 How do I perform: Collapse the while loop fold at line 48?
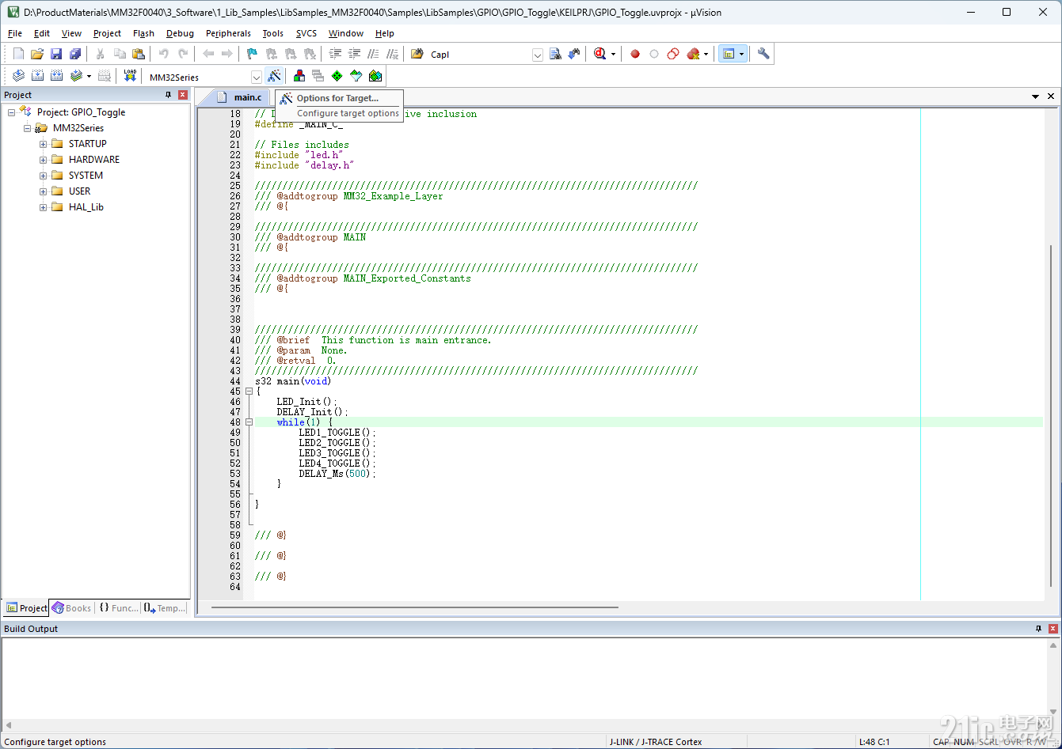point(249,422)
